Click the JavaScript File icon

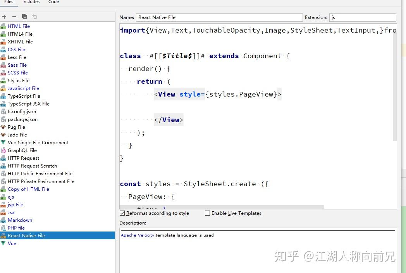coord(3,88)
